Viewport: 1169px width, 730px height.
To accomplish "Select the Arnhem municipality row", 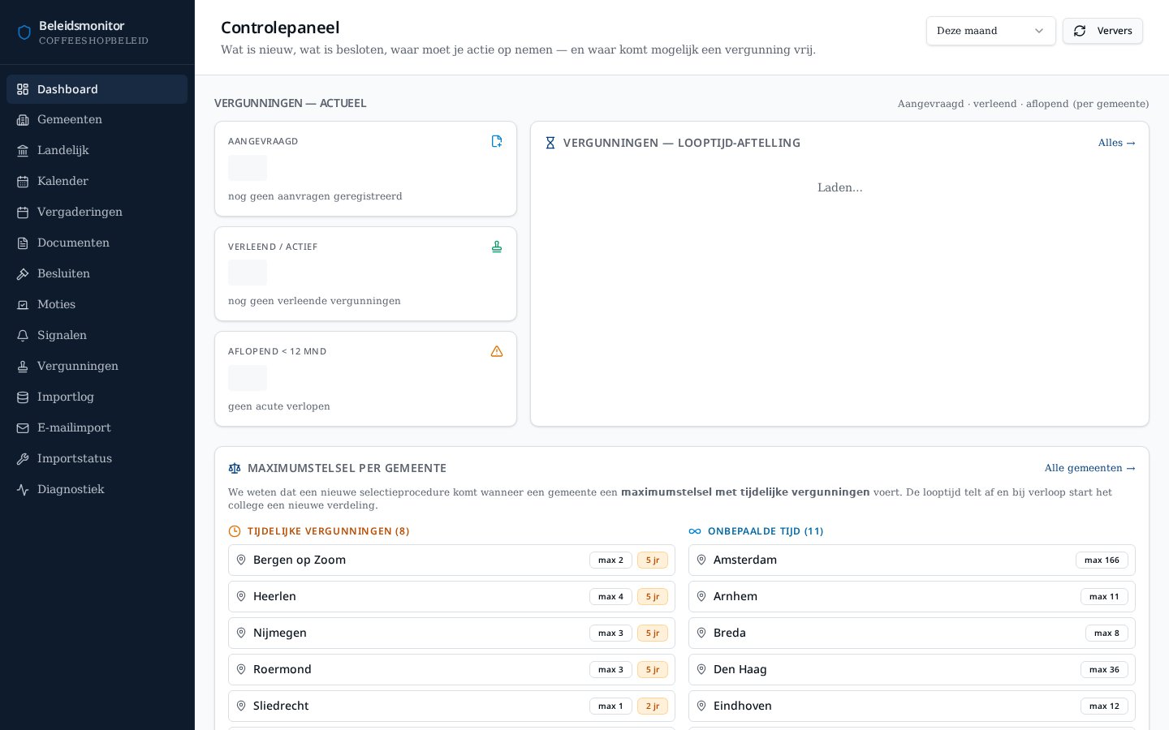I will click(x=912, y=596).
